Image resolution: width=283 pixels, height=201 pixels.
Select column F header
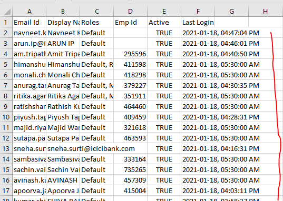(198, 12)
